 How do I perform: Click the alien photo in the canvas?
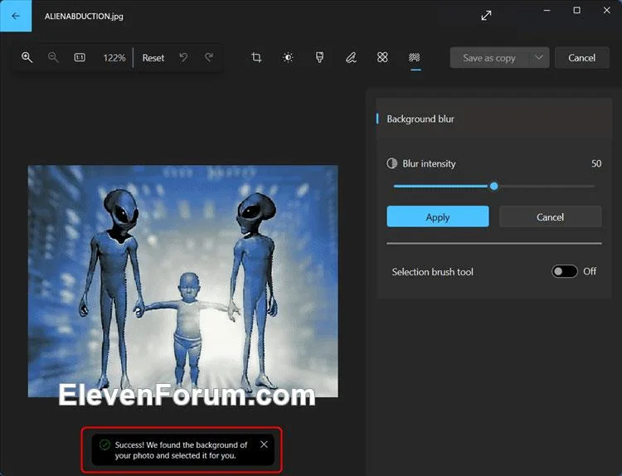pos(183,281)
